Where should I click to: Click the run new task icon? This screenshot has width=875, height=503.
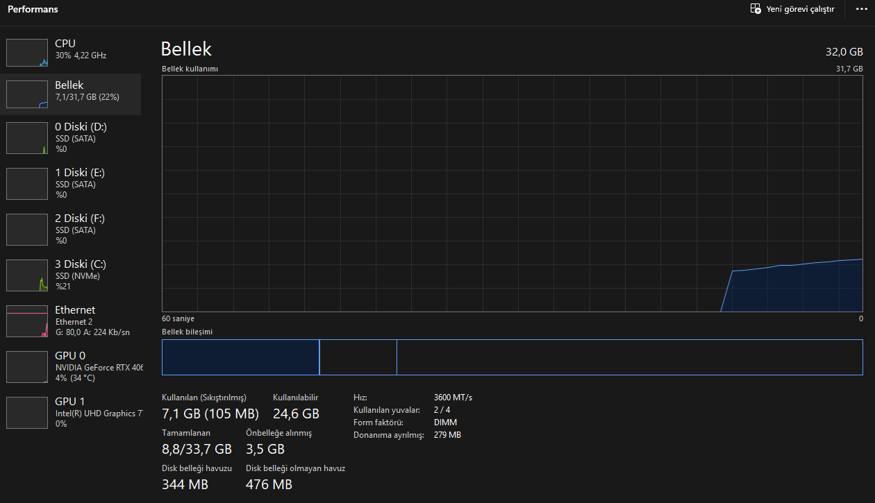pyautogui.click(x=756, y=9)
